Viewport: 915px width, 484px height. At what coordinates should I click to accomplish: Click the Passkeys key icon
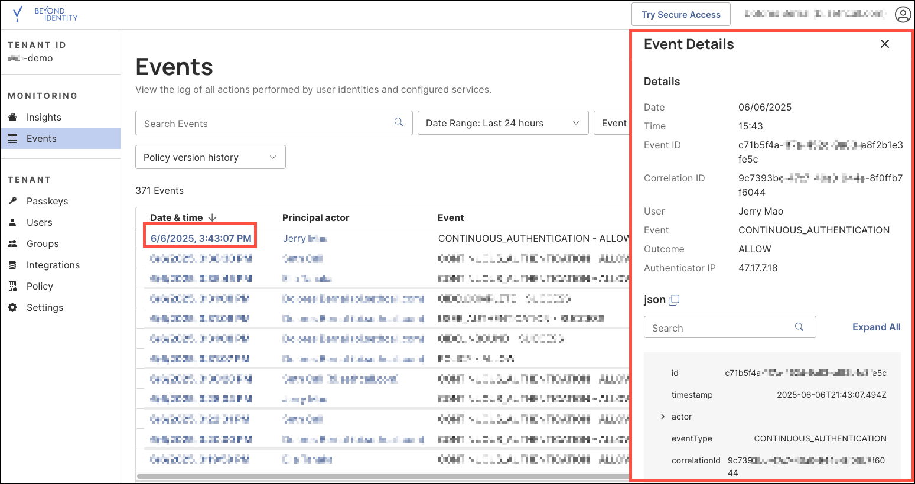[13, 201]
